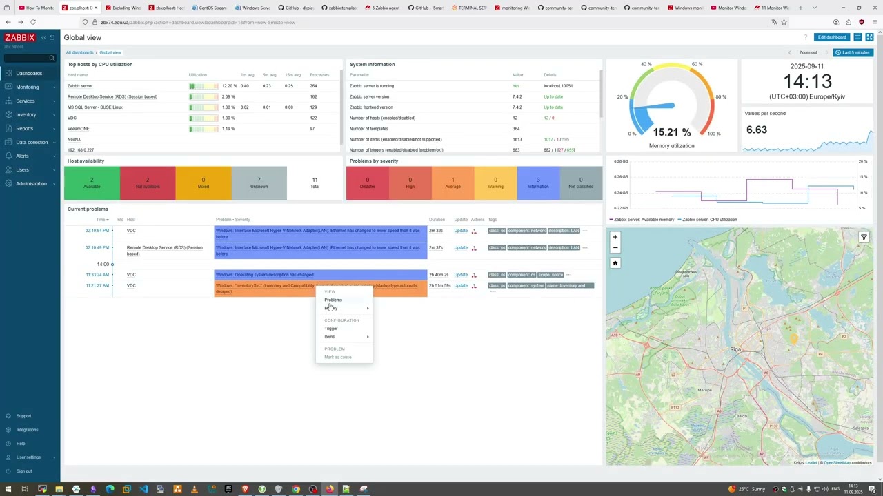This screenshot has width=883, height=496.
Task: Click the Memory utilization gauge value 15.21 %
Action: click(671, 132)
